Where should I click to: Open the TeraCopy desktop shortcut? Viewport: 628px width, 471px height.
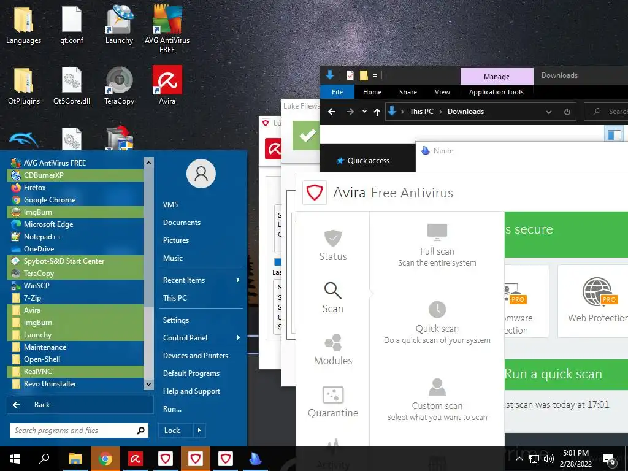click(119, 85)
